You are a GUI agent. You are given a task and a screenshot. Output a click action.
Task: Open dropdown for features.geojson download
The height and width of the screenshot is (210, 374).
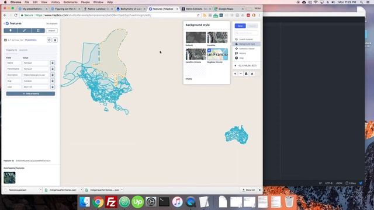coord(40,190)
